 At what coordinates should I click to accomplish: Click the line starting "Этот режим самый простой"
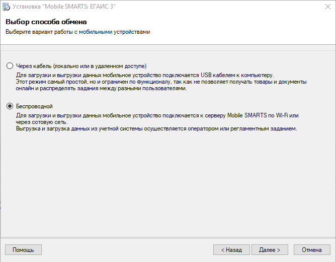click(x=161, y=82)
